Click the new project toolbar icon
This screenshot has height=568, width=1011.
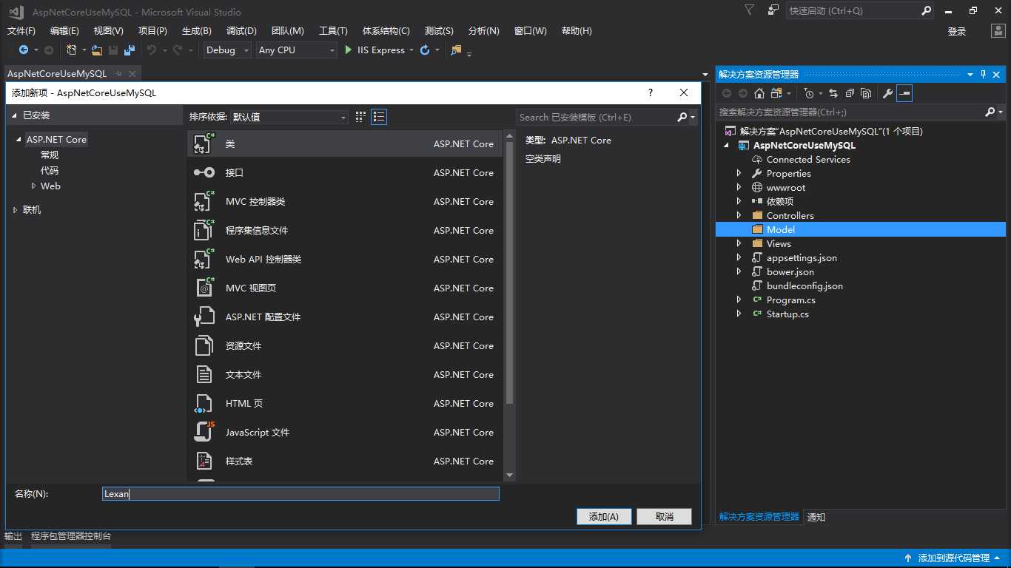pyautogui.click(x=72, y=50)
